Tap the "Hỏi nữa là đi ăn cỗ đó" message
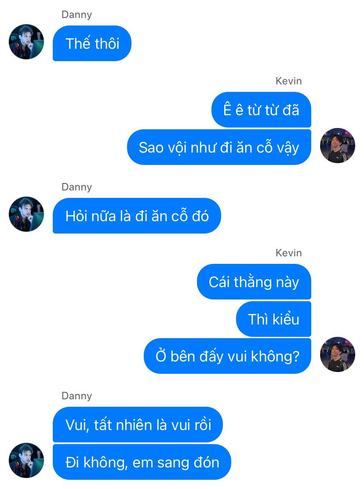Screen dimensions: 364x489 [137, 216]
